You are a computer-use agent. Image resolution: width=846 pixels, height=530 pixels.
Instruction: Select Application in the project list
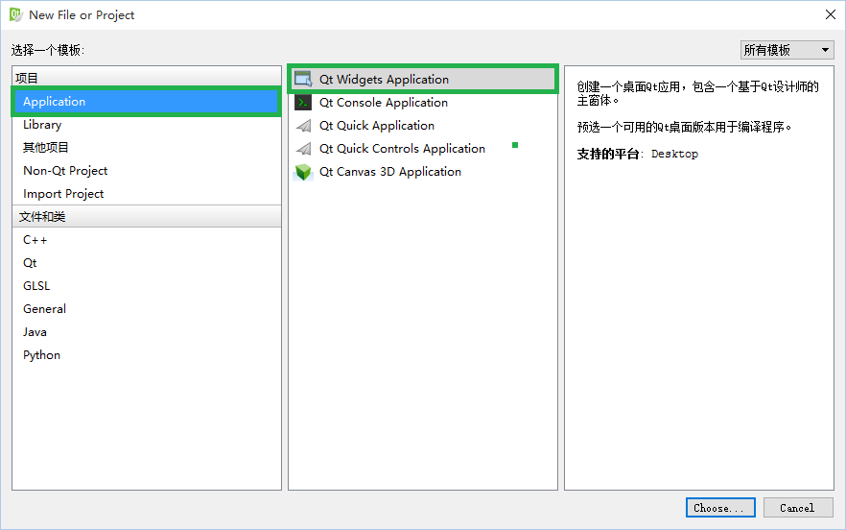tap(146, 102)
